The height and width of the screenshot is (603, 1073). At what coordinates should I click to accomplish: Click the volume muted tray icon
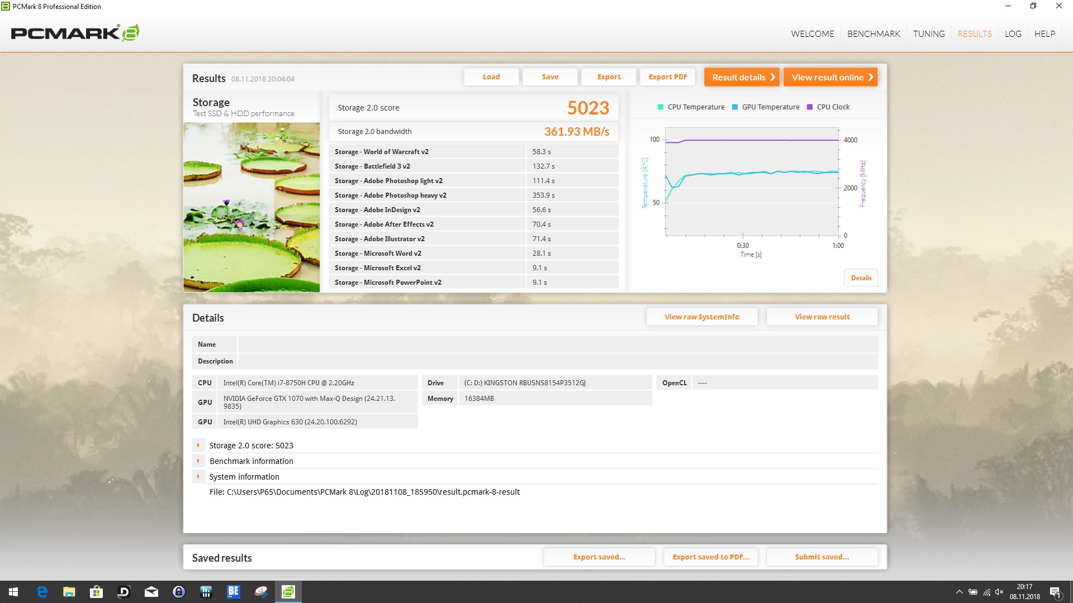[x=1000, y=592]
